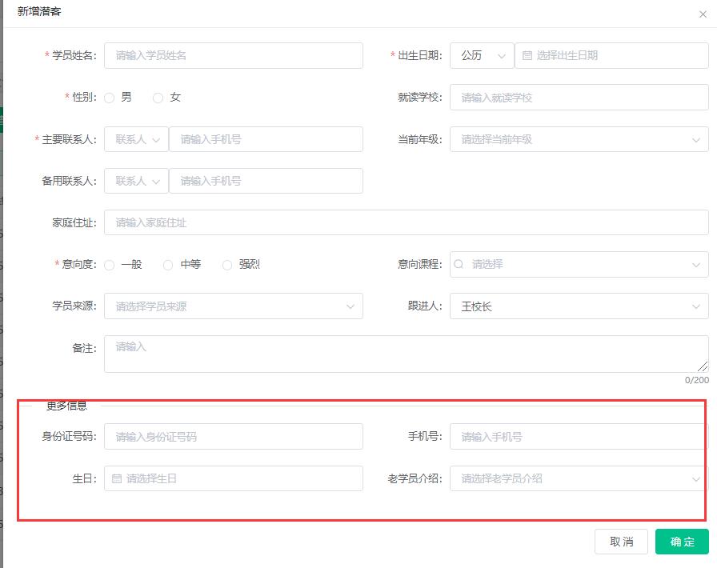Click the 身份证号码 input field
717x568 pixels.
[x=233, y=437]
